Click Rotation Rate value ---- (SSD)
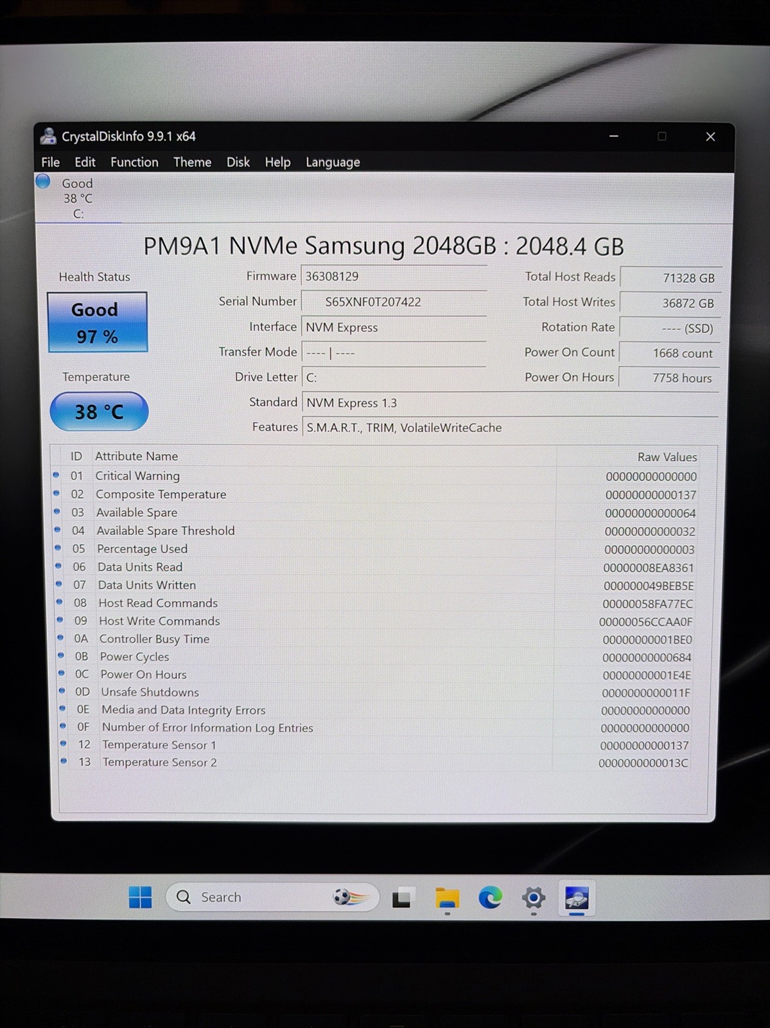 (x=670, y=328)
